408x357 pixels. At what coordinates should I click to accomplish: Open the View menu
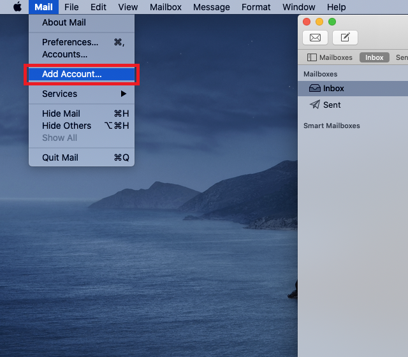pos(127,7)
